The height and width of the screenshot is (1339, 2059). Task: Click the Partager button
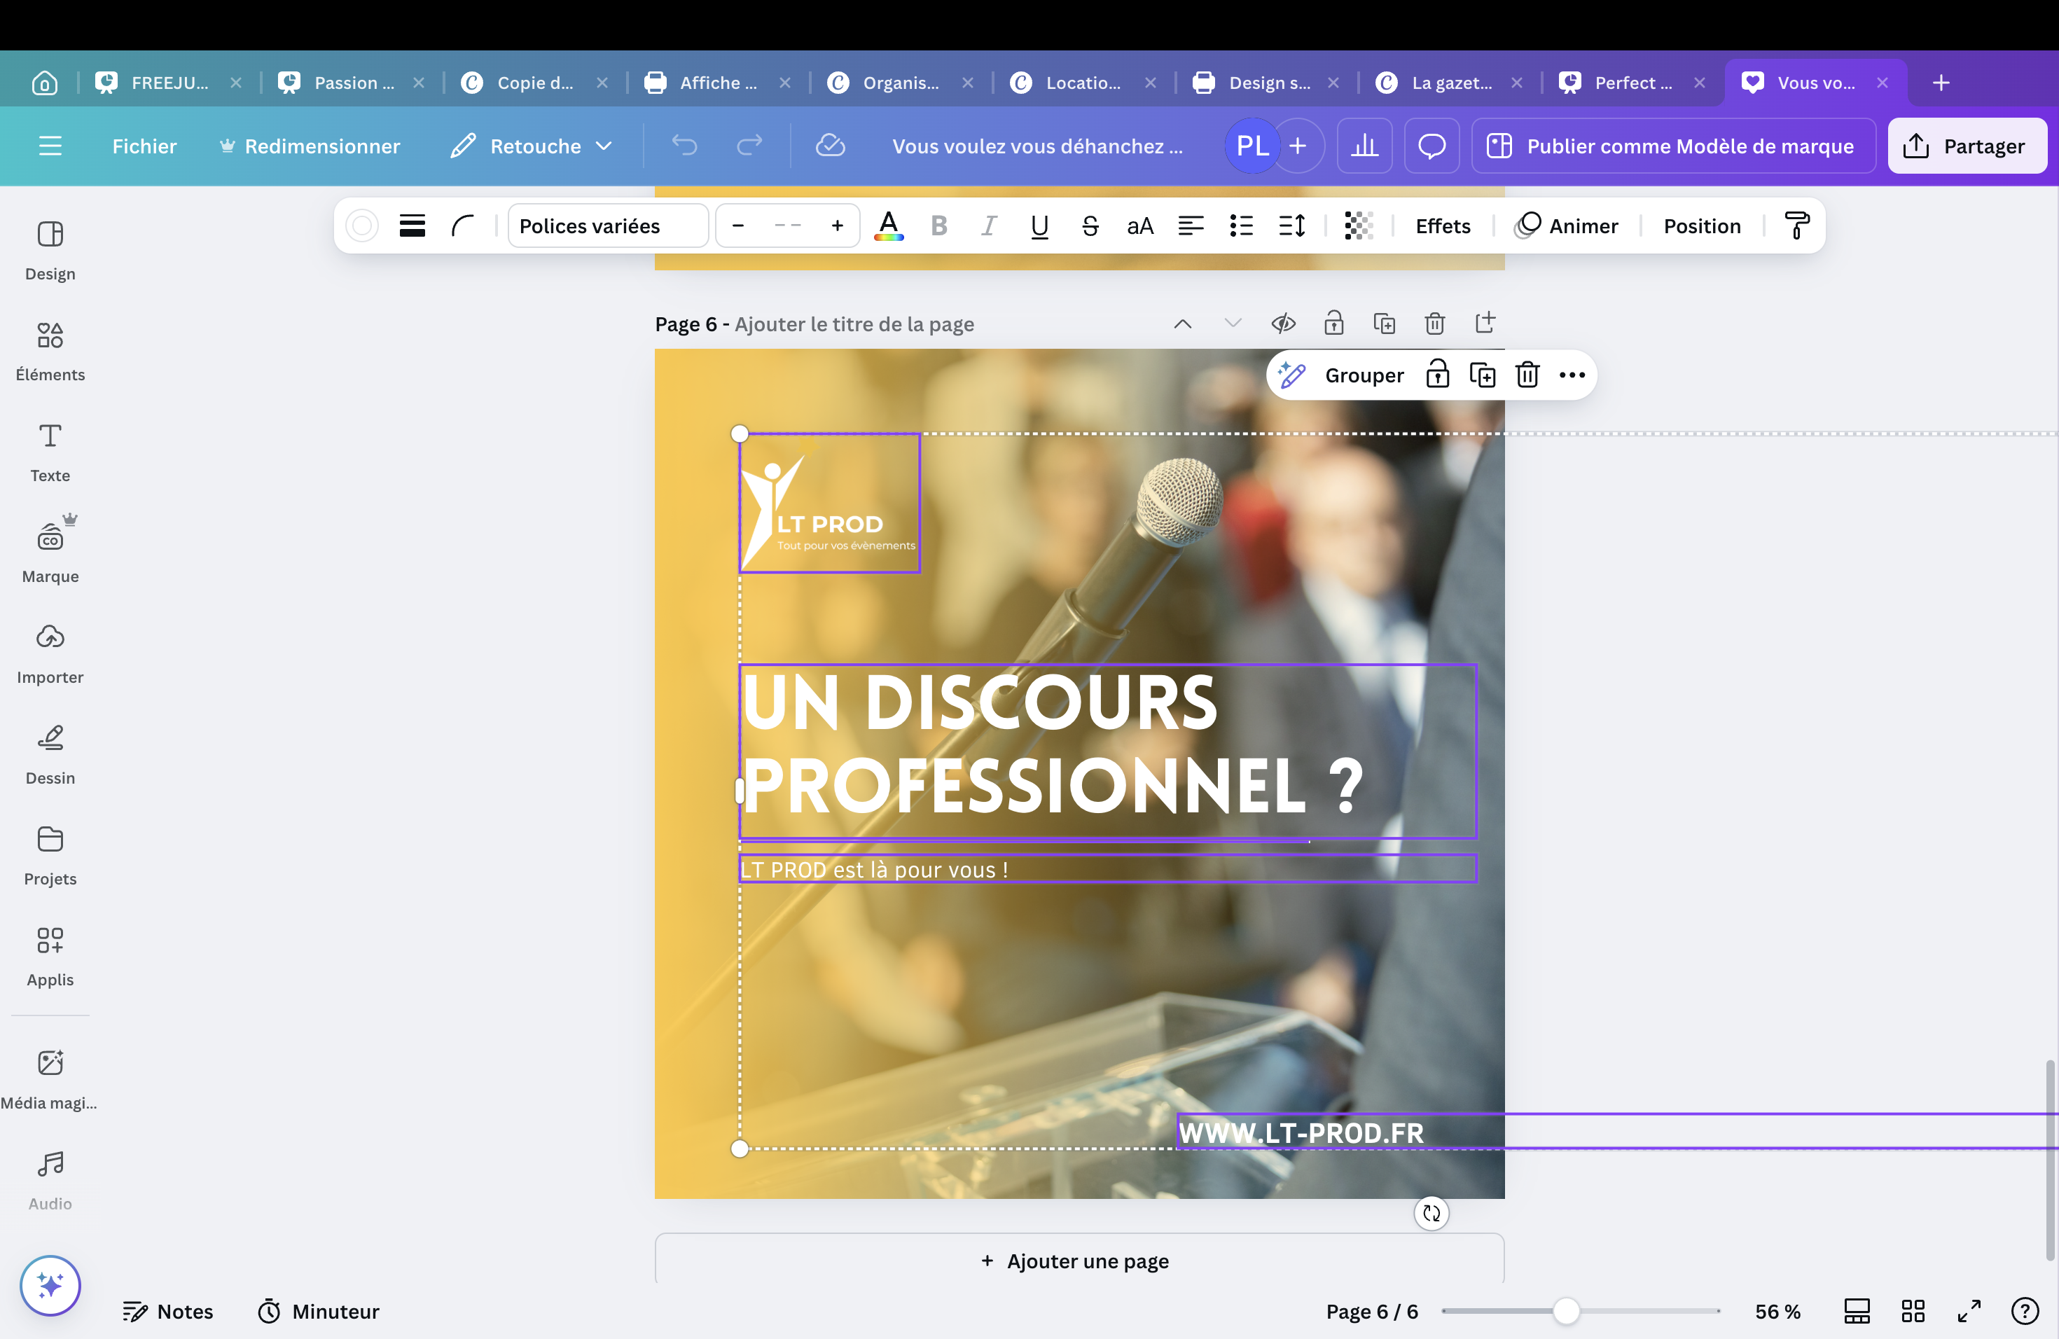coord(1966,146)
